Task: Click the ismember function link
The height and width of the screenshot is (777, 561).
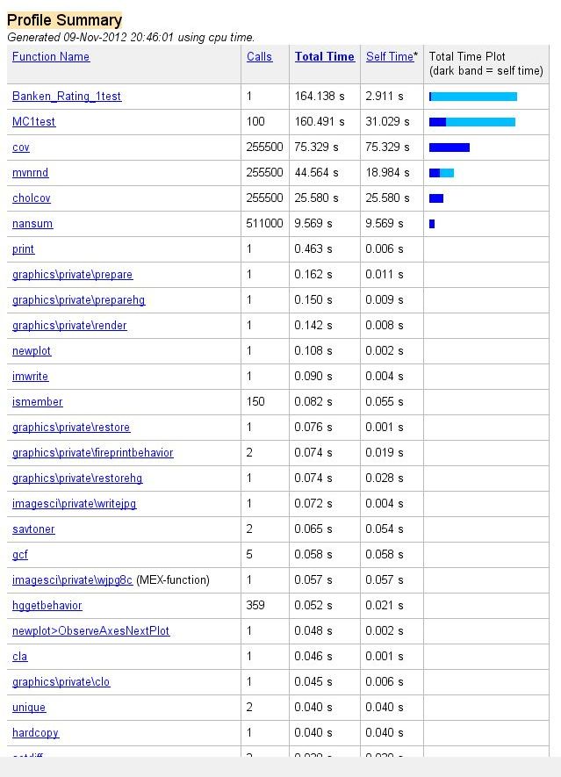Action: tap(38, 402)
